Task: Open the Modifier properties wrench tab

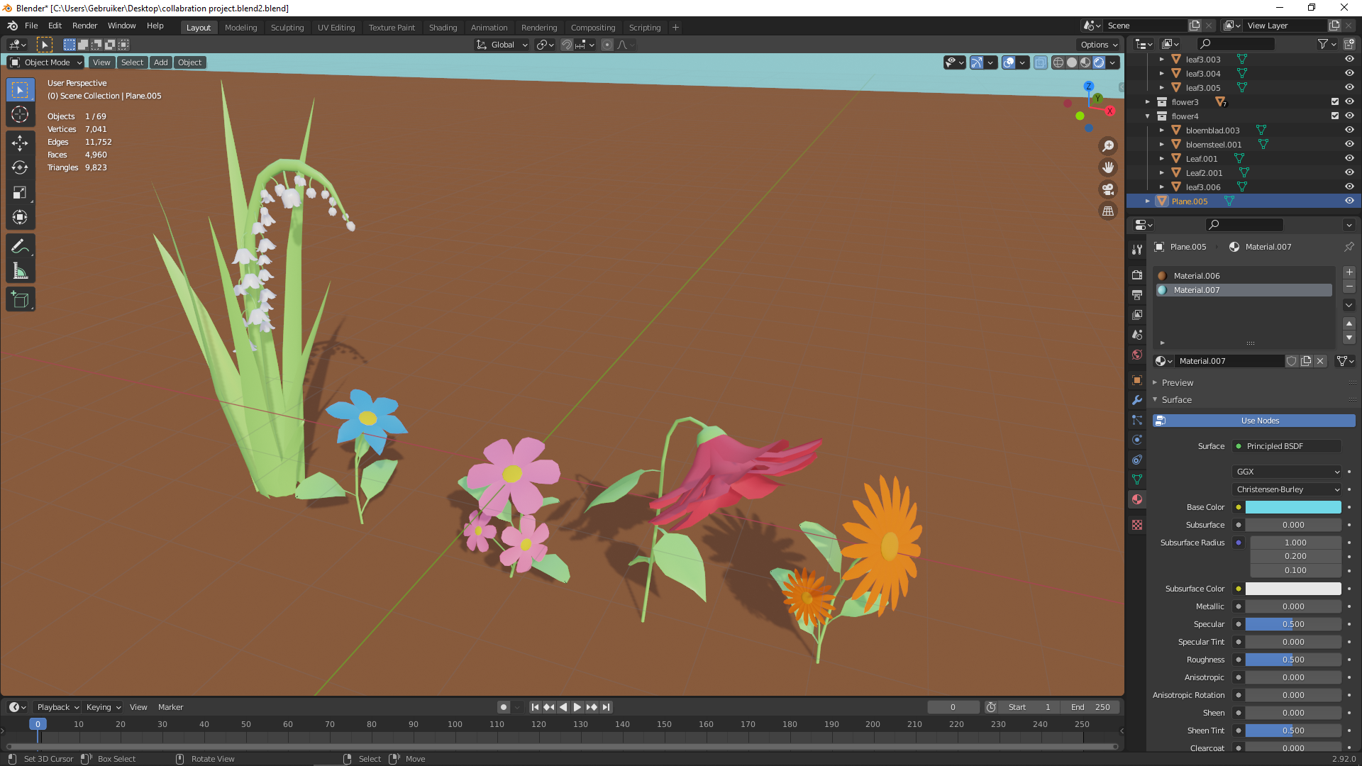Action: pos(1137,400)
